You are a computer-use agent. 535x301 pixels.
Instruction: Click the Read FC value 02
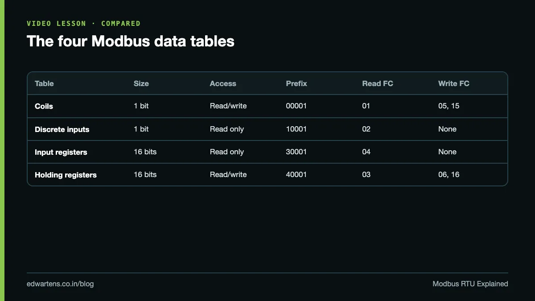366,129
